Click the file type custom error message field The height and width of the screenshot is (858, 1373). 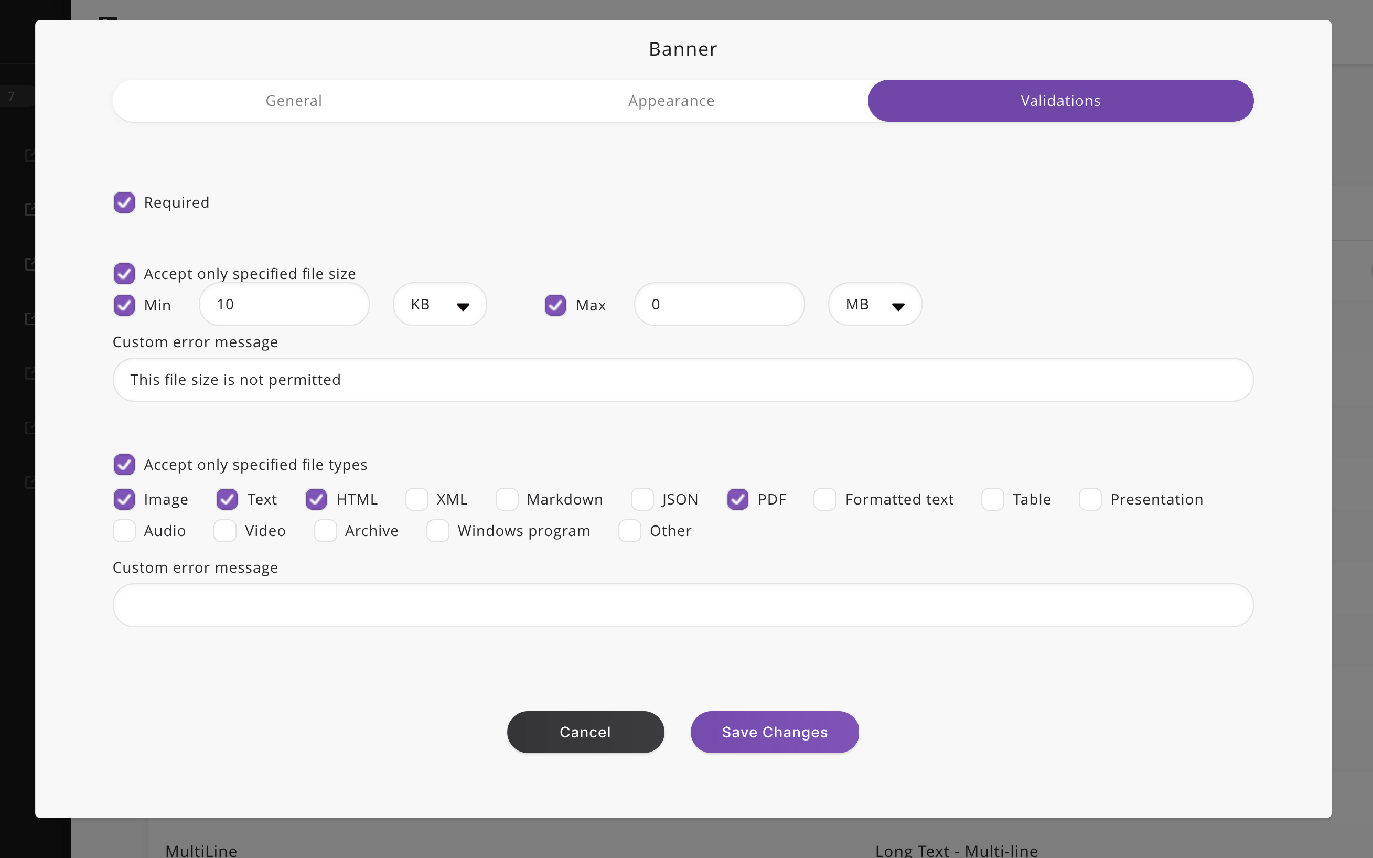coord(683,605)
